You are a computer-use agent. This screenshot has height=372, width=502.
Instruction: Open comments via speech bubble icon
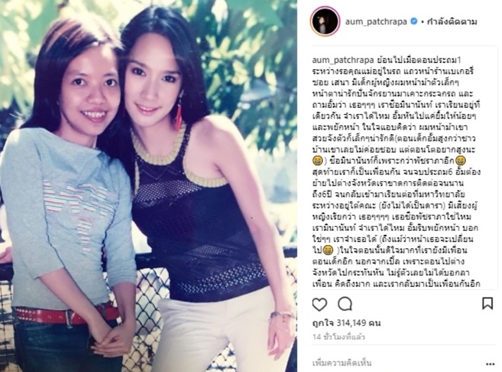(345, 304)
